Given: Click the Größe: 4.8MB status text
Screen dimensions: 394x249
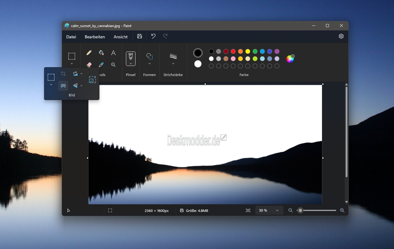Looking at the screenshot, I should tap(197, 211).
